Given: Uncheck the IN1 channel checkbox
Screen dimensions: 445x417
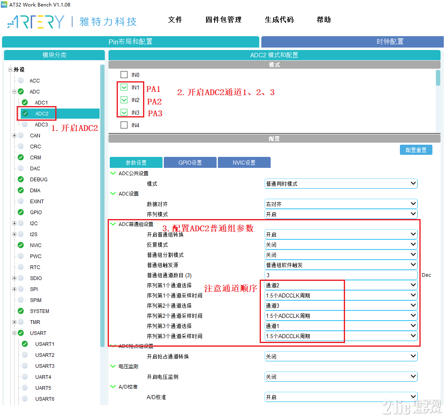Looking at the screenshot, I should coord(124,87).
